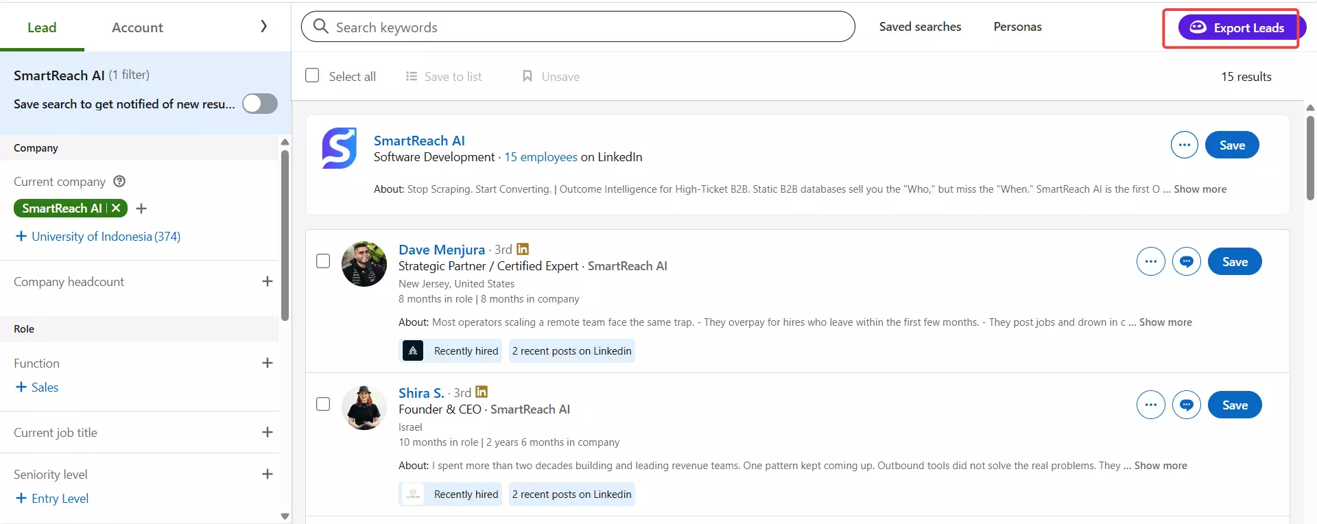The image size is (1317, 524).
Task: Add Sales function filter suggestion
Action: [37, 388]
